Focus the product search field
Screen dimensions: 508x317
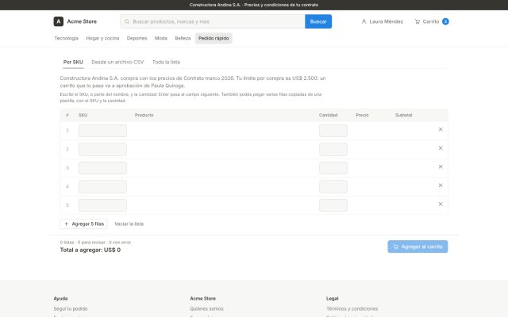coord(213,21)
